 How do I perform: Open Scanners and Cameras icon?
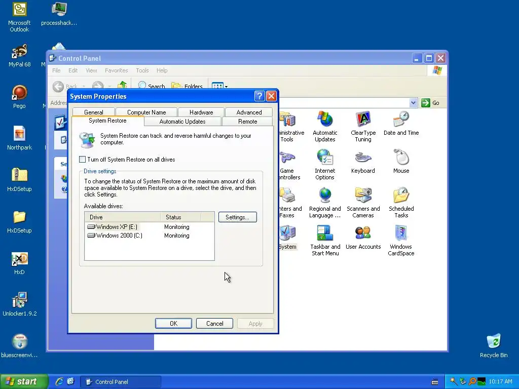(x=363, y=203)
